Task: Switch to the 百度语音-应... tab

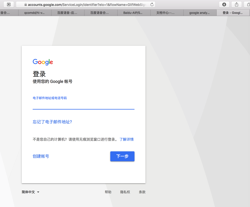Action: tap(68, 13)
